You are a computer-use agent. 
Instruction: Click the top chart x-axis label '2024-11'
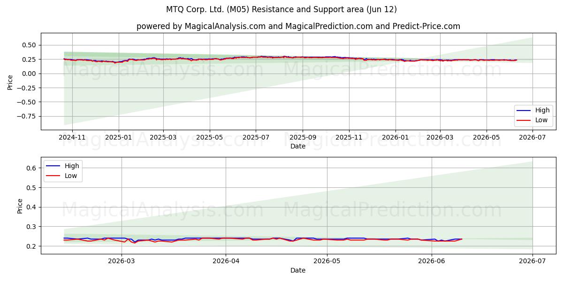[72, 137]
